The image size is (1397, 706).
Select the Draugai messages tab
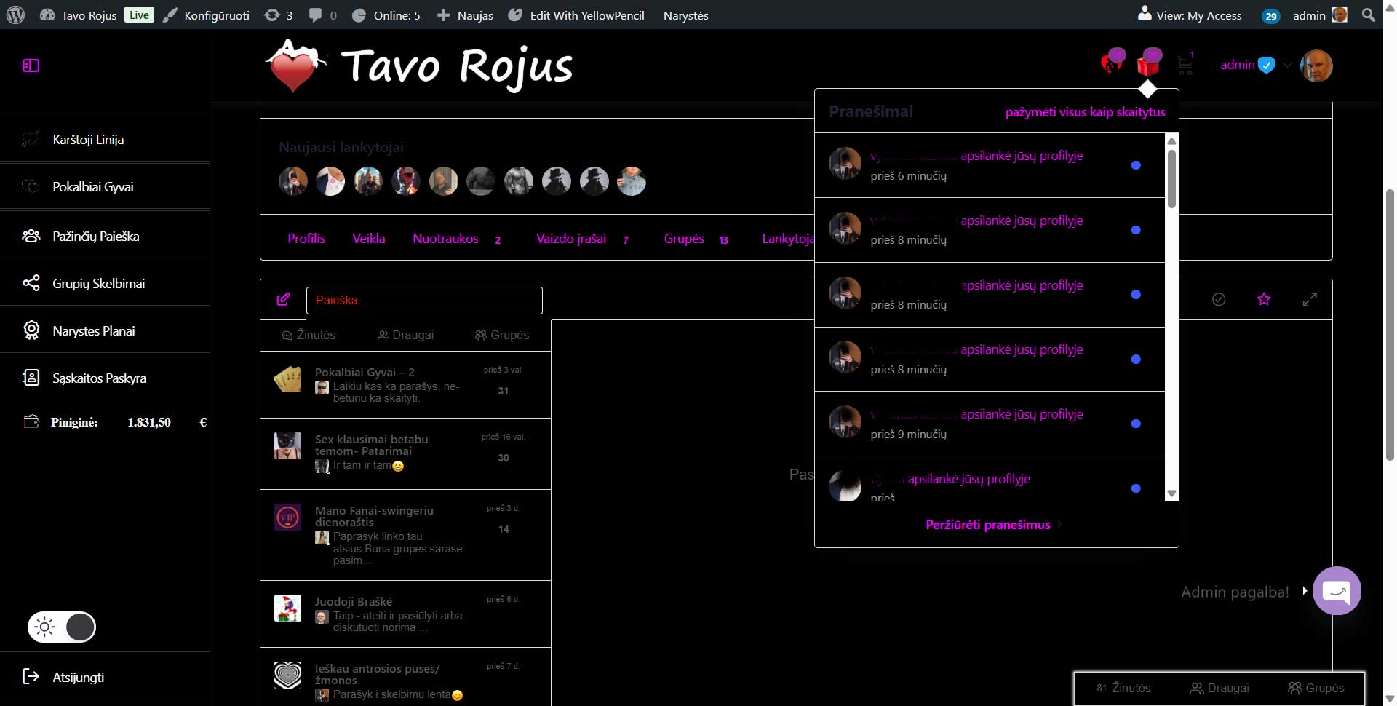pos(405,335)
